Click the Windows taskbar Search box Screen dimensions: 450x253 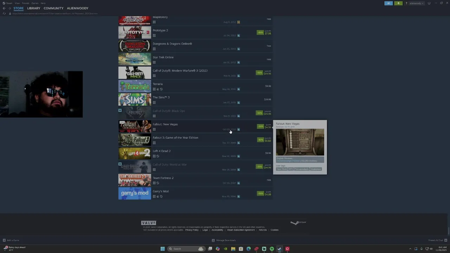tap(186, 249)
